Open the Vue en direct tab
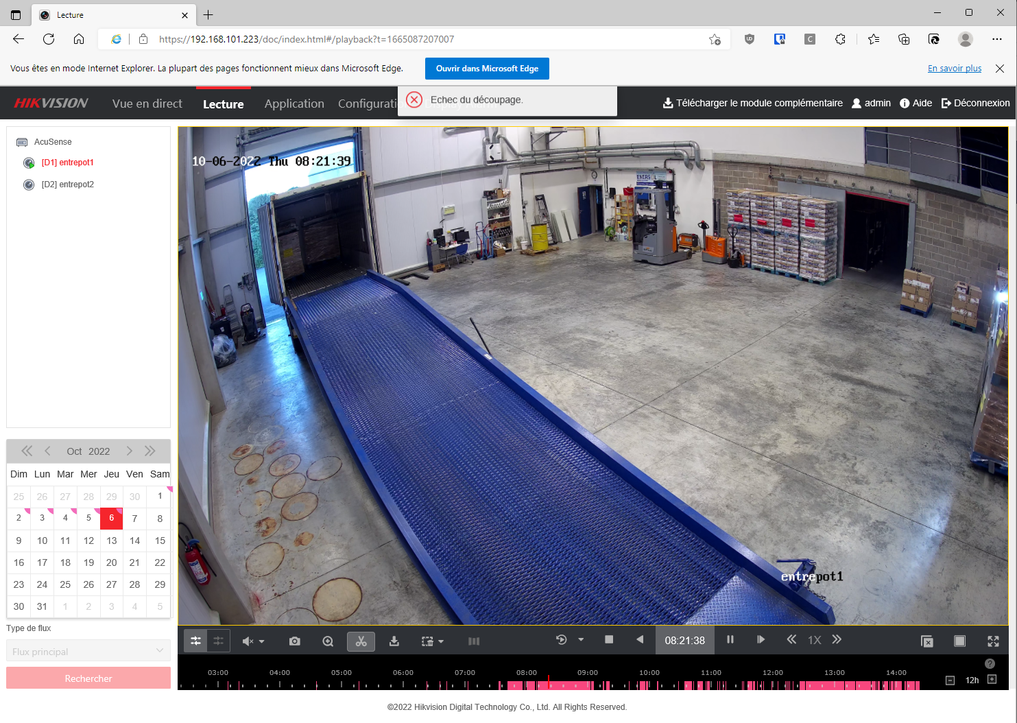1017x723 pixels. tap(147, 104)
